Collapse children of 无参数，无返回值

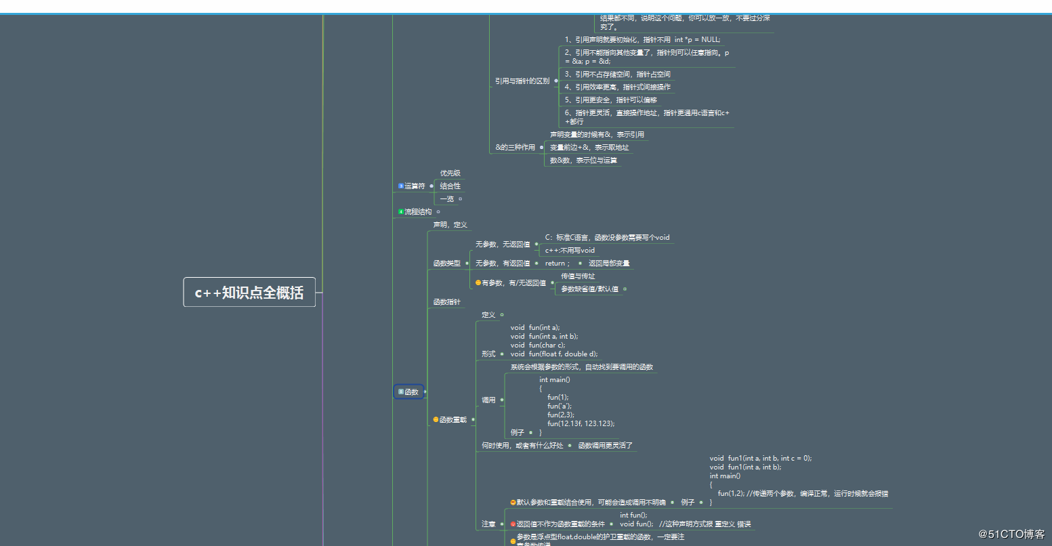click(x=536, y=244)
